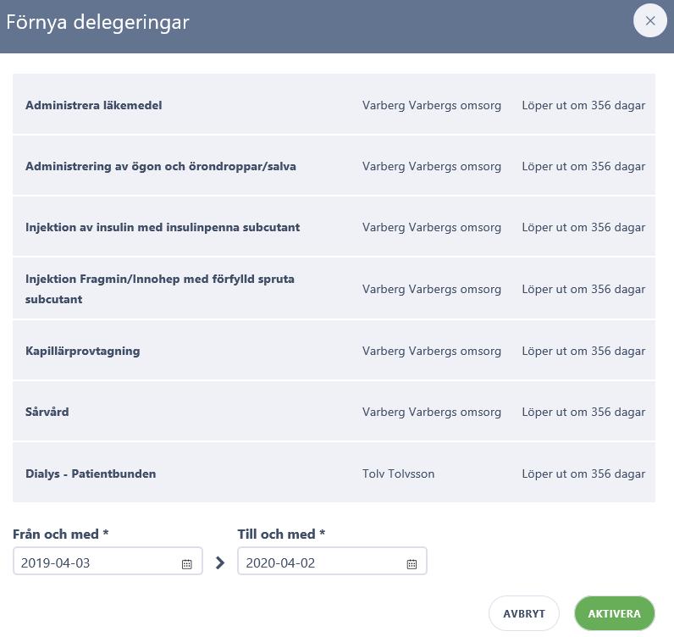Select the Till och med date field
Screen dimensions: 674x637
[x=332, y=561]
